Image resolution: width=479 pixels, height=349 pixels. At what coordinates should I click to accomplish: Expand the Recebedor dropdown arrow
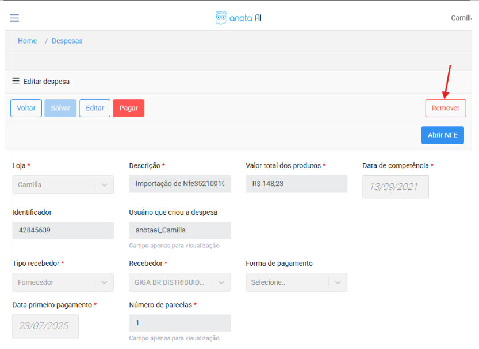[x=221, y=282]
